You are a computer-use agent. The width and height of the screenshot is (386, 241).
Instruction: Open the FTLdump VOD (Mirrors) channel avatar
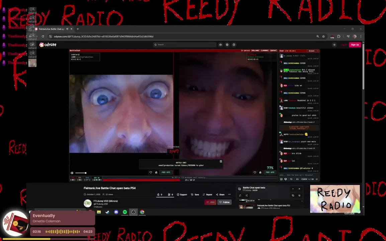tap(88, 203)
